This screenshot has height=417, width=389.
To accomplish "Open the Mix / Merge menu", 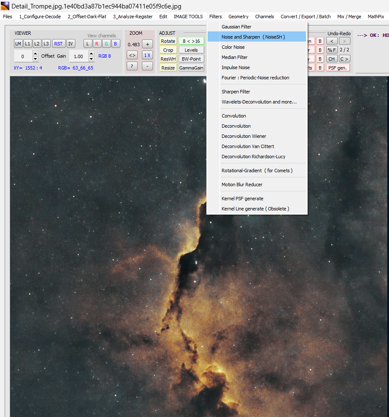I will tap(349, 17).
